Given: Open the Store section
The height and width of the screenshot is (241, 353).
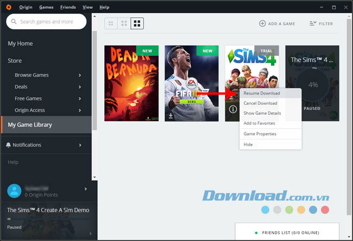Looking at the screenshot, I should tap(15, 61).
